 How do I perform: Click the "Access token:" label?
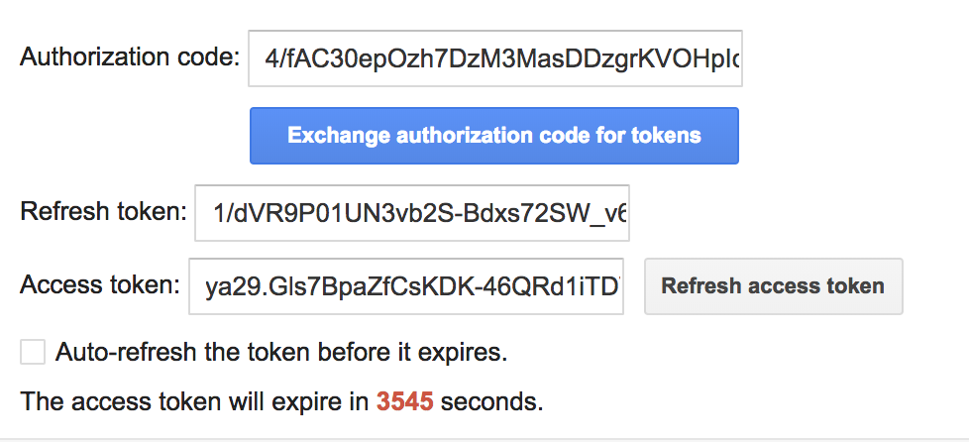coord(100,285)
